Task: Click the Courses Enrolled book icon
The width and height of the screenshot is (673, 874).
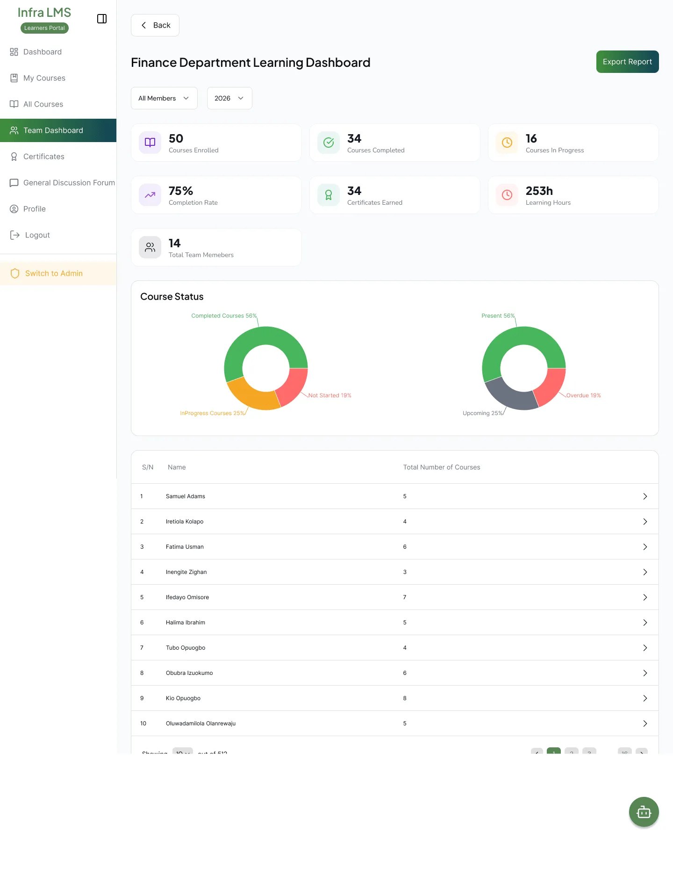Action: pyautogui.click(x=150, y=143)
